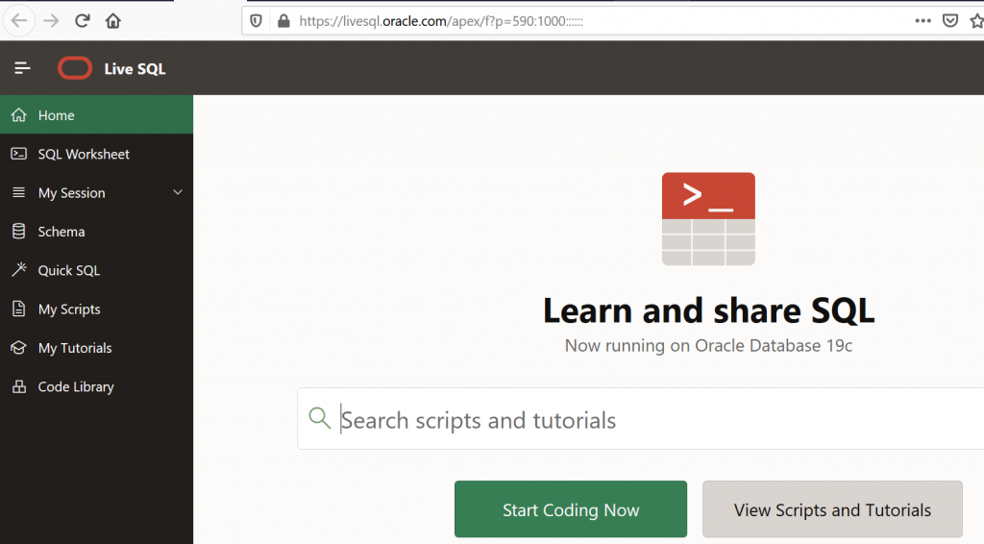The height and width of the screenshot is (544, 984).
Task: Select Home in the sidebar
Action: click(97, 114)
